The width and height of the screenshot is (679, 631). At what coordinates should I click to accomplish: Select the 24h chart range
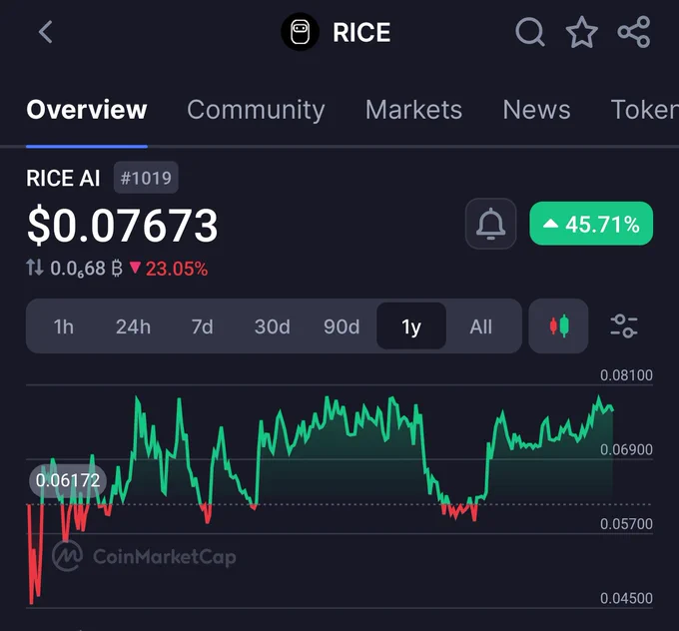(133, 326)
